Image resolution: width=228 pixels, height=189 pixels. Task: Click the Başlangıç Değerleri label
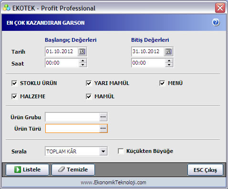[x=71, y=40]
